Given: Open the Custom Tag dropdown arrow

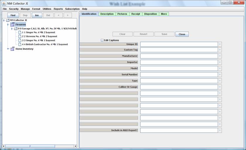Looking at the screenshot, I should coord(220,50).
